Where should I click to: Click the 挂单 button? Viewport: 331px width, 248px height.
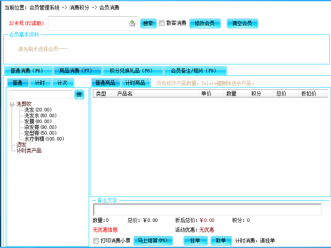pyautogui.click(x=195, y=241)
